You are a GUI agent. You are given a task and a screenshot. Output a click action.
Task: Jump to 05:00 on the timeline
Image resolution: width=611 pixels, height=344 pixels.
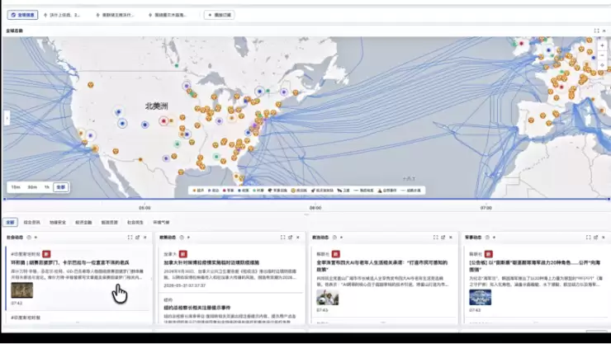click(x=144, y=208)
